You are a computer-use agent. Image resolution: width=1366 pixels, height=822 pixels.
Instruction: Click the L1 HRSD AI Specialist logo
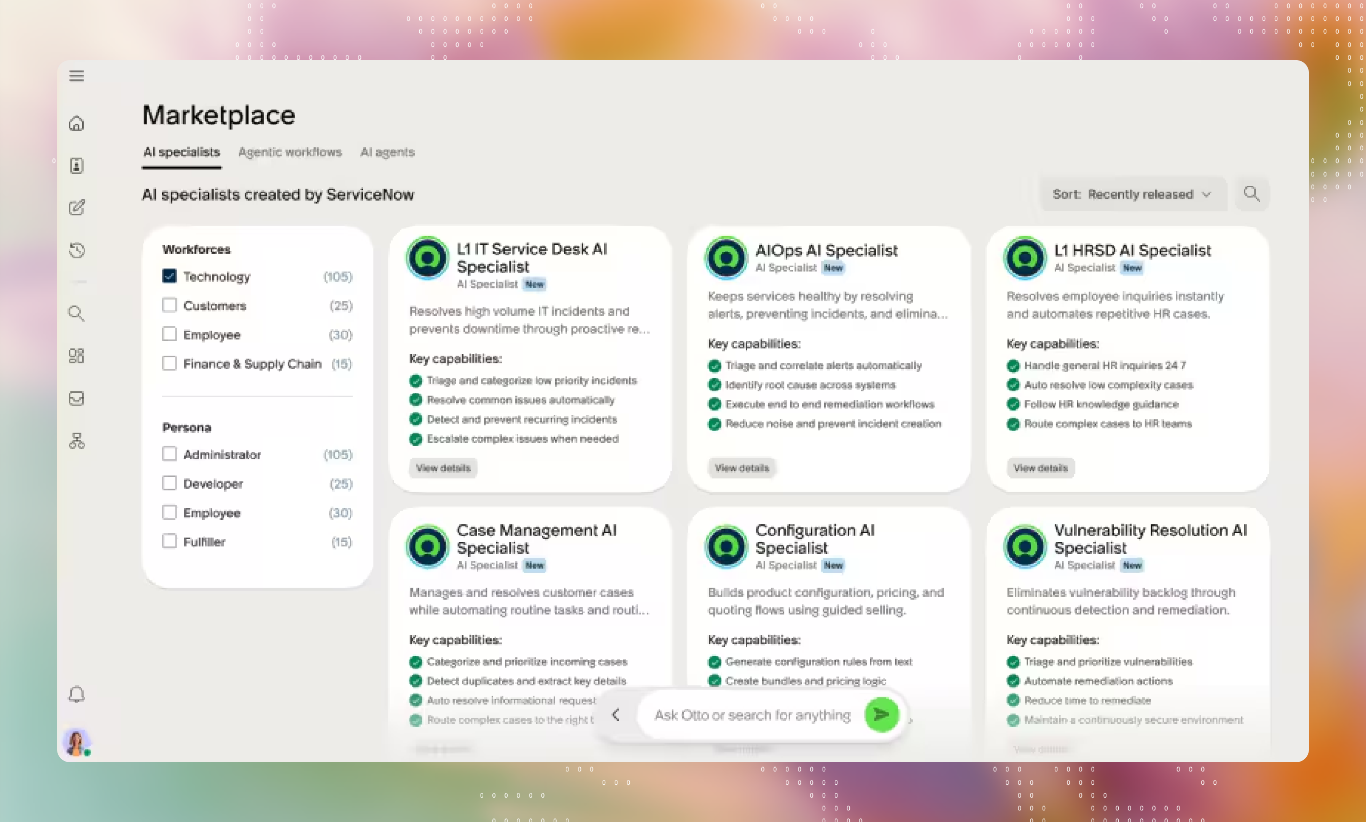[x=1024, y=258]
